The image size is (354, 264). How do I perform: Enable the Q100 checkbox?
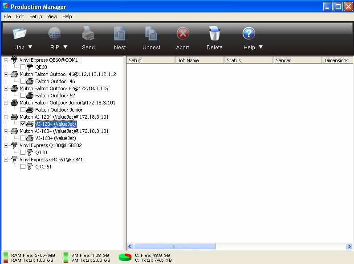tap(23, 152)
